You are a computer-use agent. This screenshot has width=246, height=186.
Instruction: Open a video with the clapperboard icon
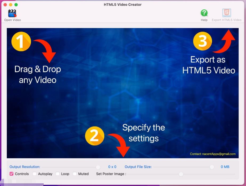pyautogui.click(x=13, y=13)
